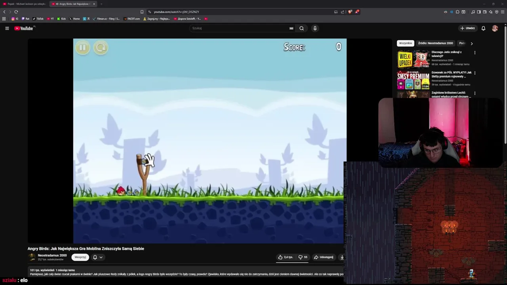Open the music note media control icon

[473, 12]
